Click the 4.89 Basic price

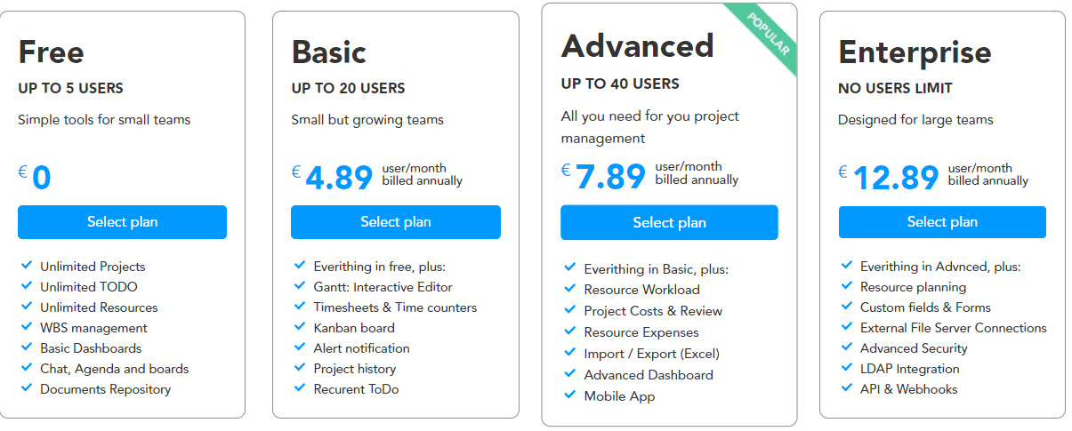point(339,178)
